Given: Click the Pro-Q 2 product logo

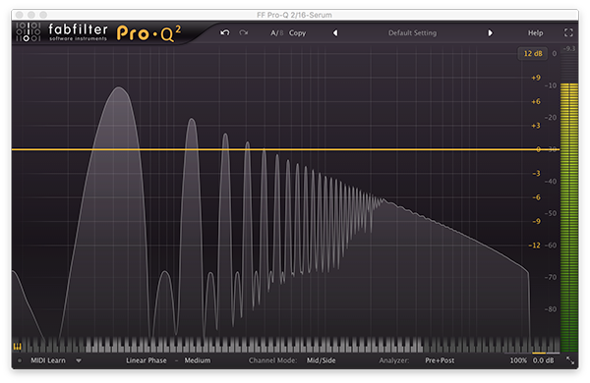Looking at the screenshot, I should (149, 33).
